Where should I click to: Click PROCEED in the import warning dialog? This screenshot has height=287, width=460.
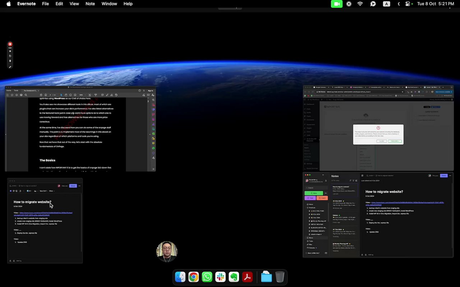[395, 141]
